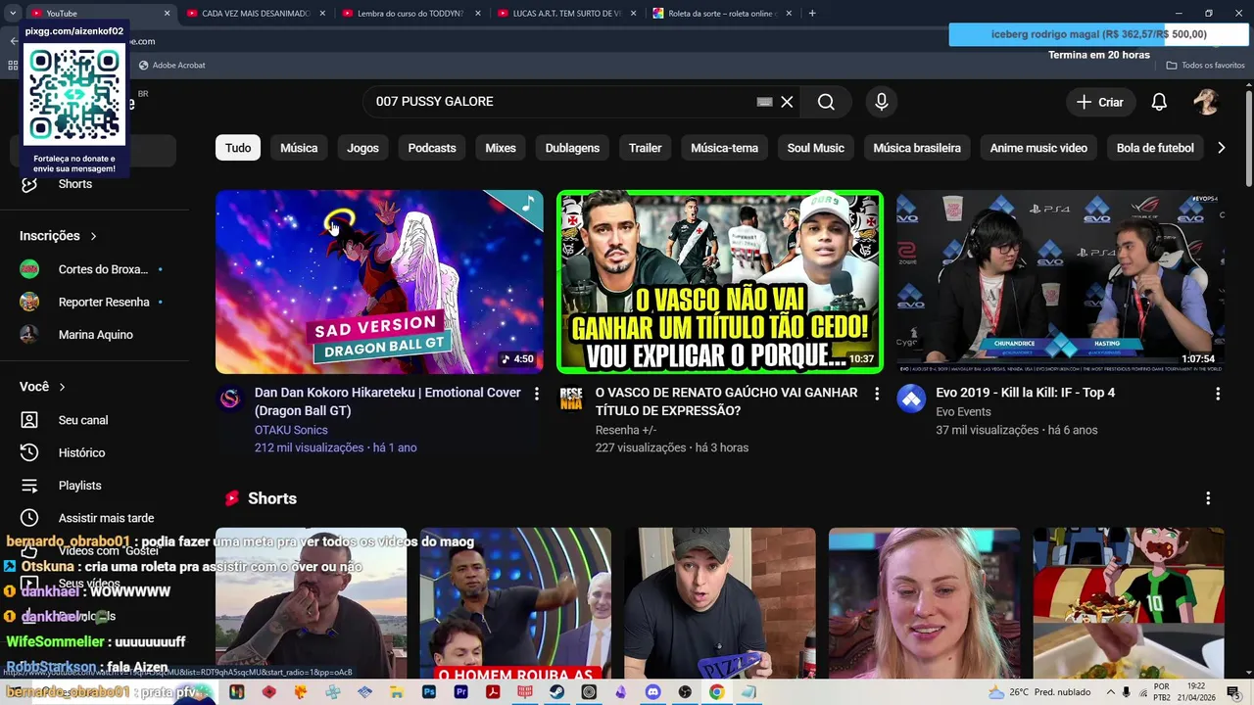Screen dimensions: 1254x705
Task: Switch to Lembra do curso do TODDYN tab
Action: (411, 14)
